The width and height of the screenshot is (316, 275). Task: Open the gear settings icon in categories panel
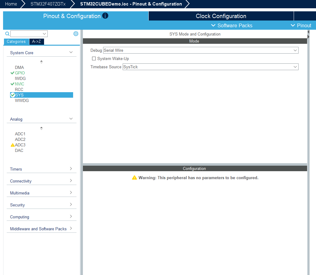(76, 34)
